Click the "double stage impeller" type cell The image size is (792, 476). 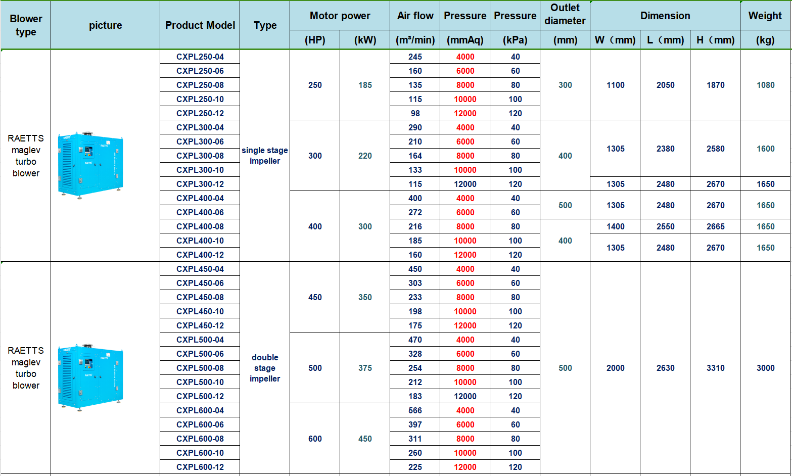265,368
